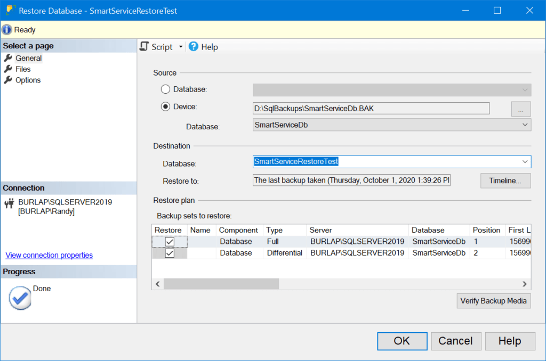The width and height of the screenshot is (546, 361).
Task: Click Position value 1
Action: (x=476, y=241)
